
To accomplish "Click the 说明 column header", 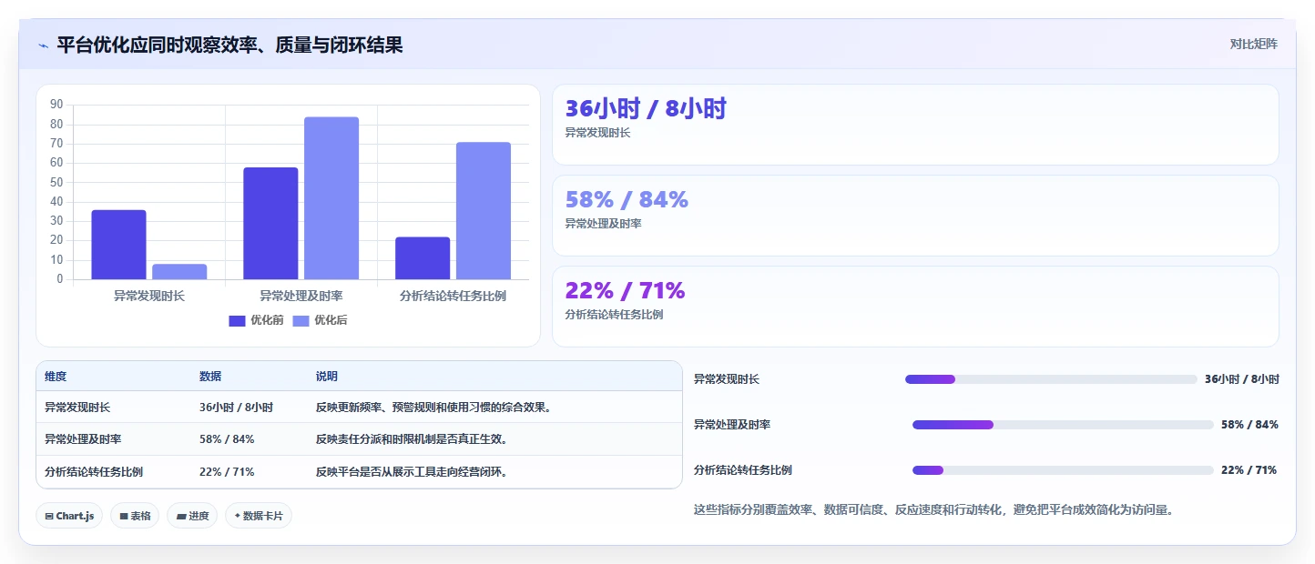I will pyautogui.click(x=327, y=377).
